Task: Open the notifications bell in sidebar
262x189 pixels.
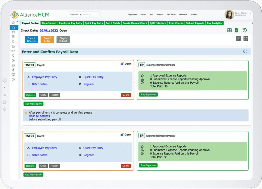Action: [x=13, y=41]
